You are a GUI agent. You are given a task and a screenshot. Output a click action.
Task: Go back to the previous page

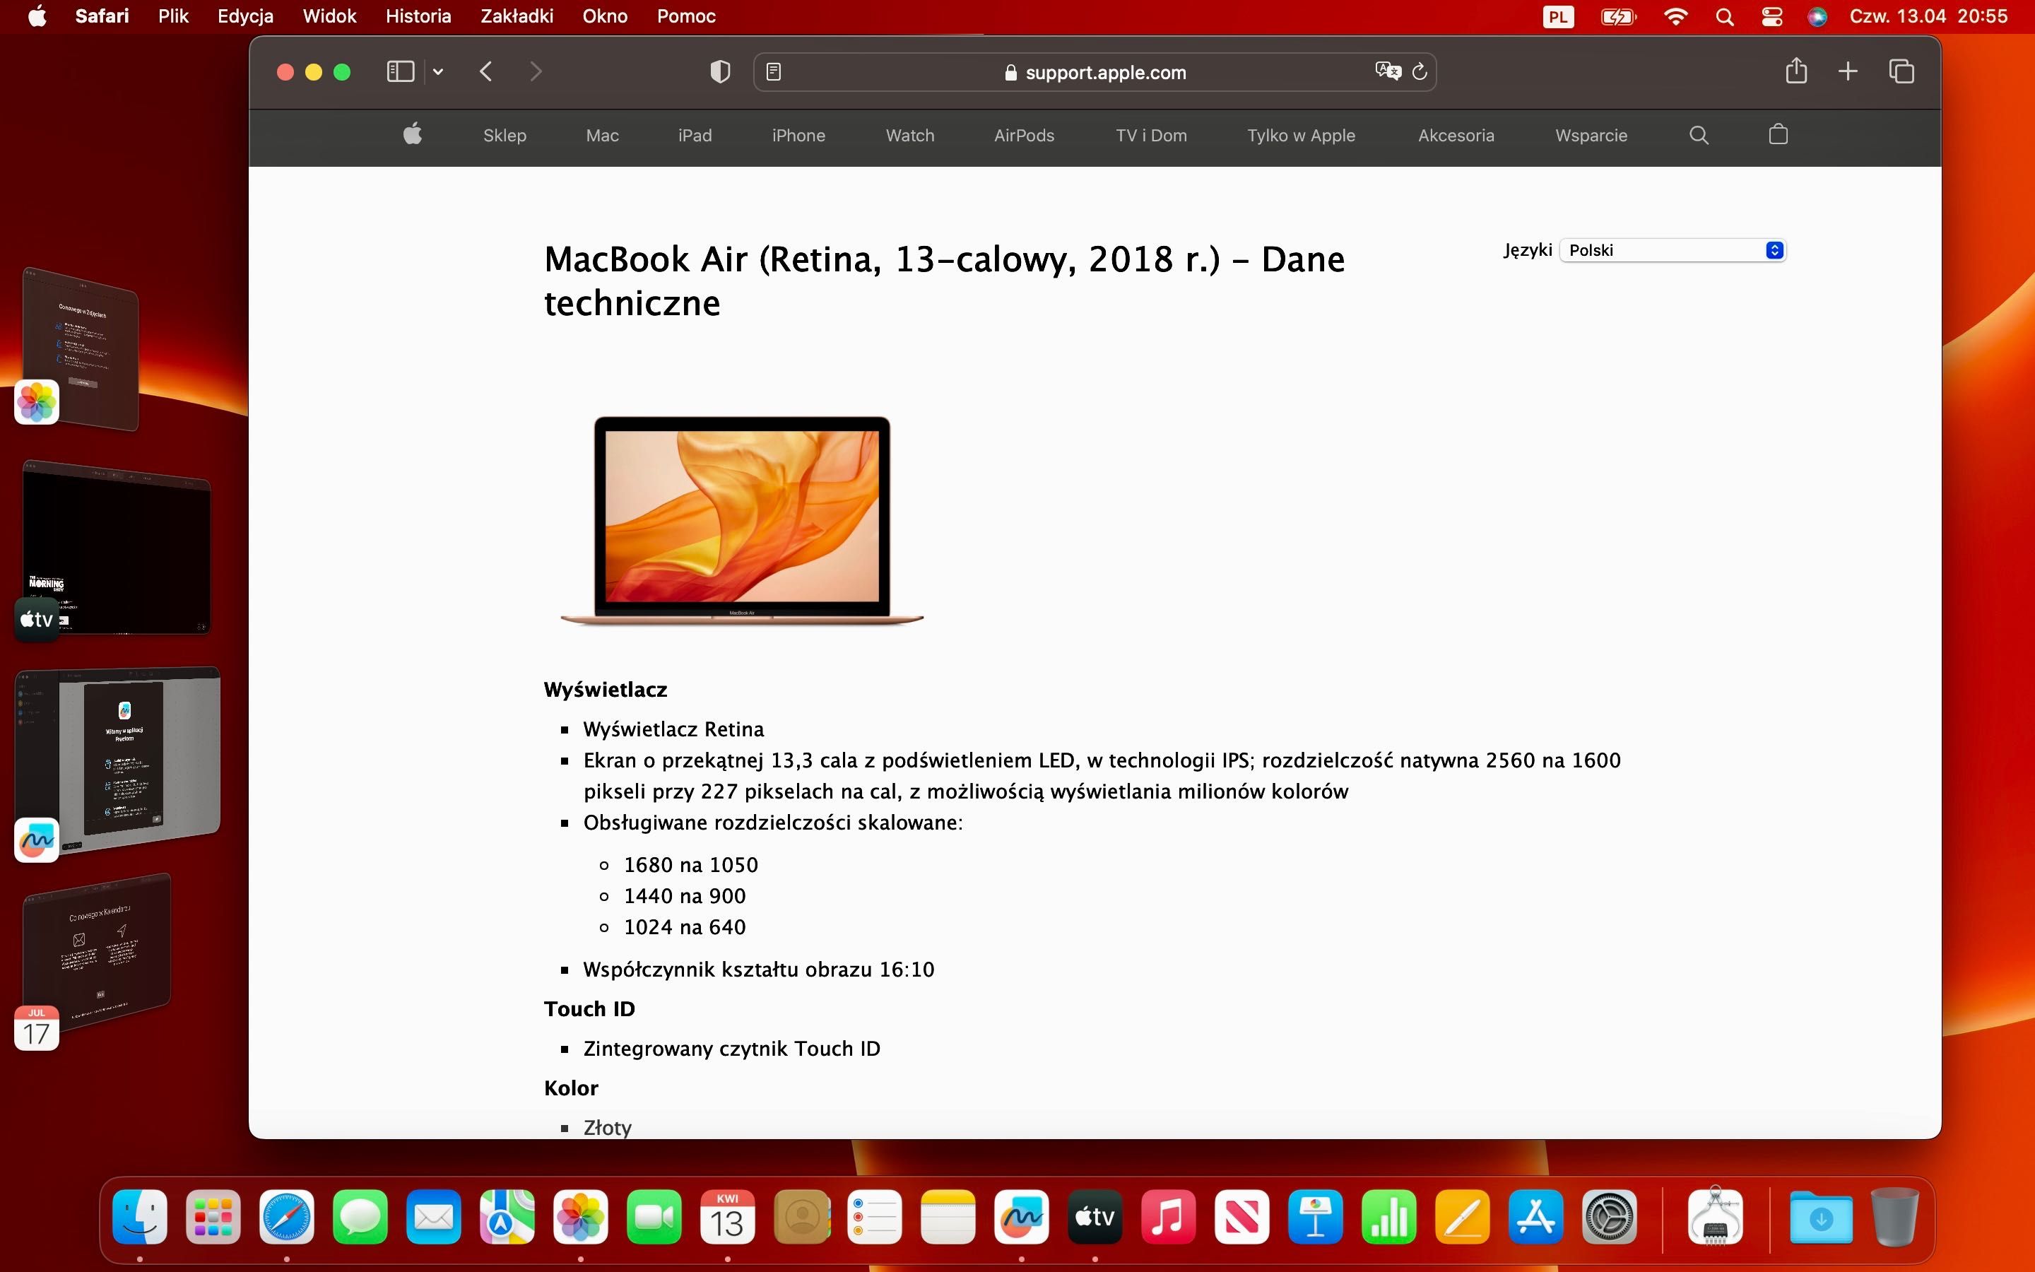[x=486, y=71]
